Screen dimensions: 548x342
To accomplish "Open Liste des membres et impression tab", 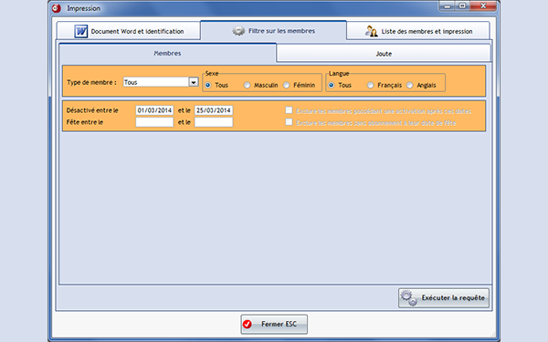I will [x=418, y=31].
